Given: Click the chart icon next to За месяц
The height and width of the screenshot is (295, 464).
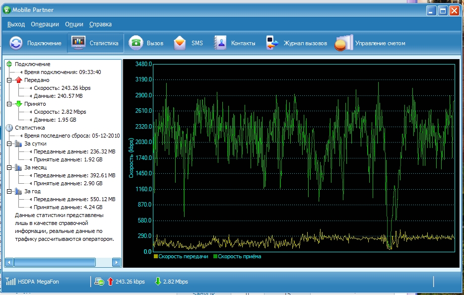Looking at the screenshot, I should (18, 168).
